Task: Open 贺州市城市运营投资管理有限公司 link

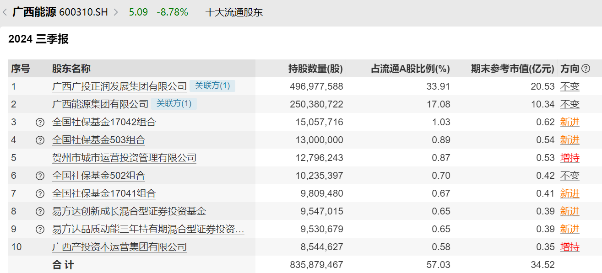Action: (x=124, y=158)
